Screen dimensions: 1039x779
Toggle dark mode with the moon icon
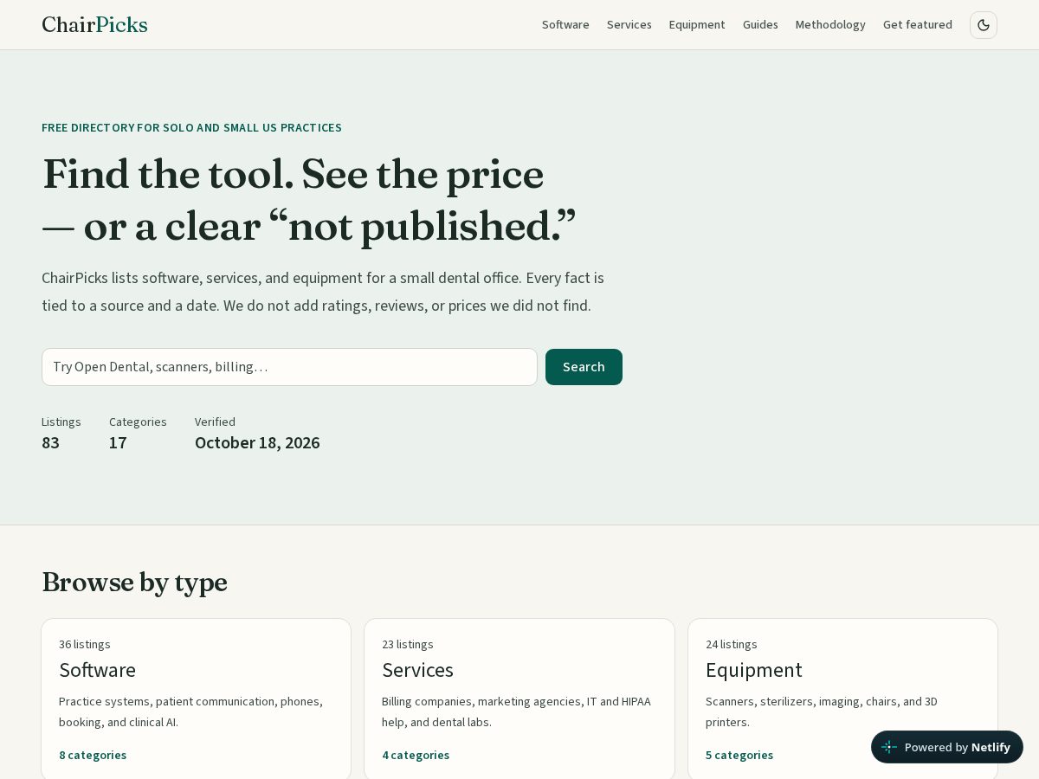(x=984, y=25)
